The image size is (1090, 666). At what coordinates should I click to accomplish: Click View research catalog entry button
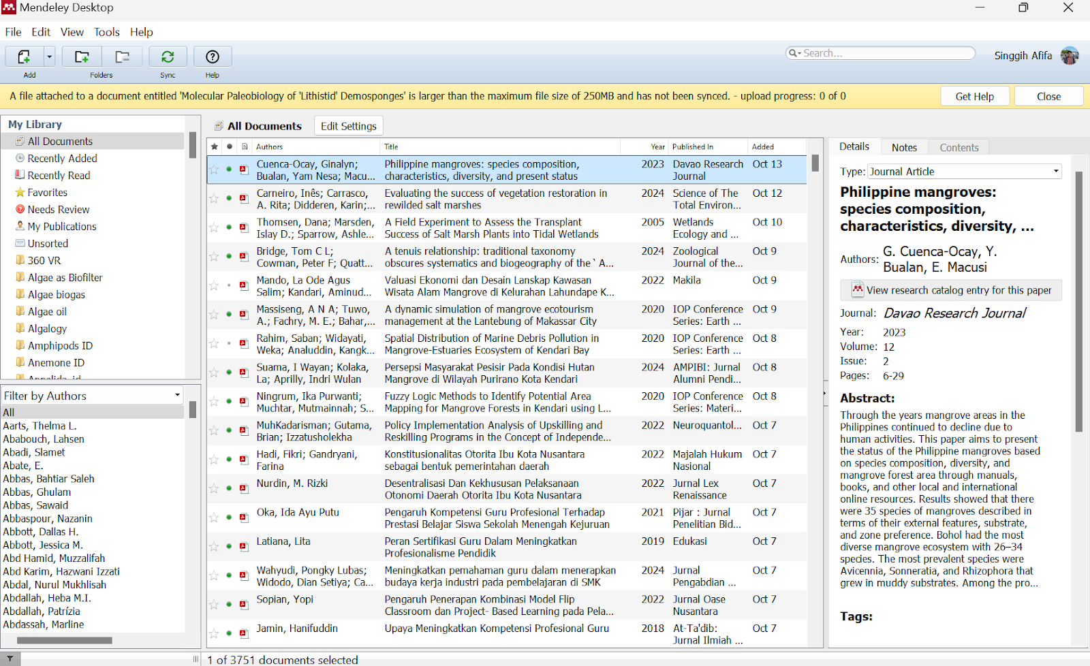pyautogui.click(x=951, y=290)
